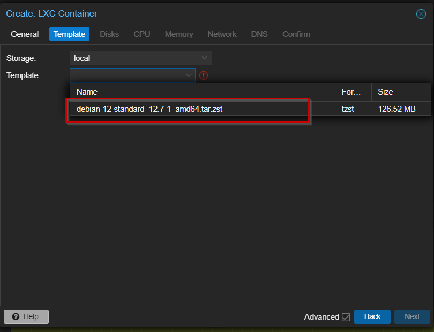Go Back to the previous step
Image resolution: width=434 pixels, height=332 pixels.
tap(372, 316)
